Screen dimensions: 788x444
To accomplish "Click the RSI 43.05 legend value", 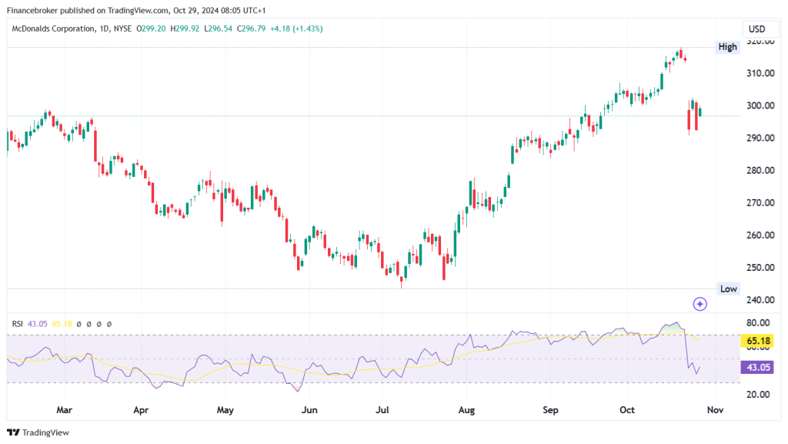I will [37, 324].
